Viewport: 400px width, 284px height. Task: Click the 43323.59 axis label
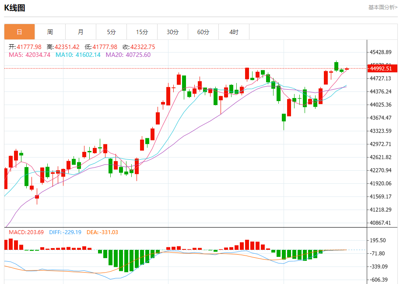pos(381,131)
